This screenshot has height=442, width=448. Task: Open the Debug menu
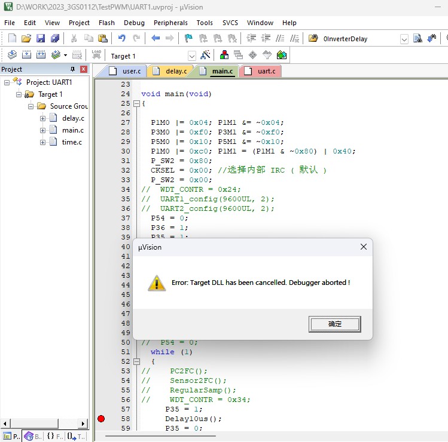click(134, 23)
